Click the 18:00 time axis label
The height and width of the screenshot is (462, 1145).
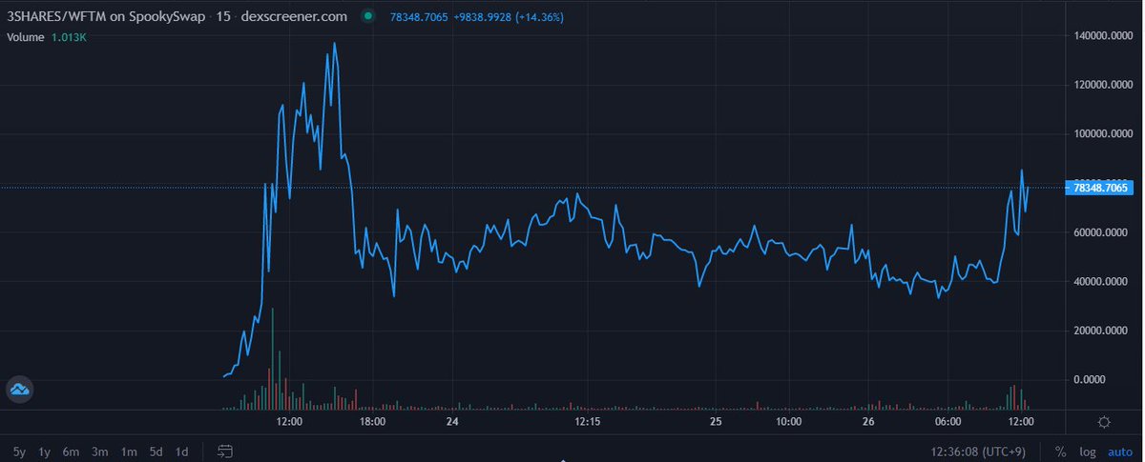click(372, 422)
